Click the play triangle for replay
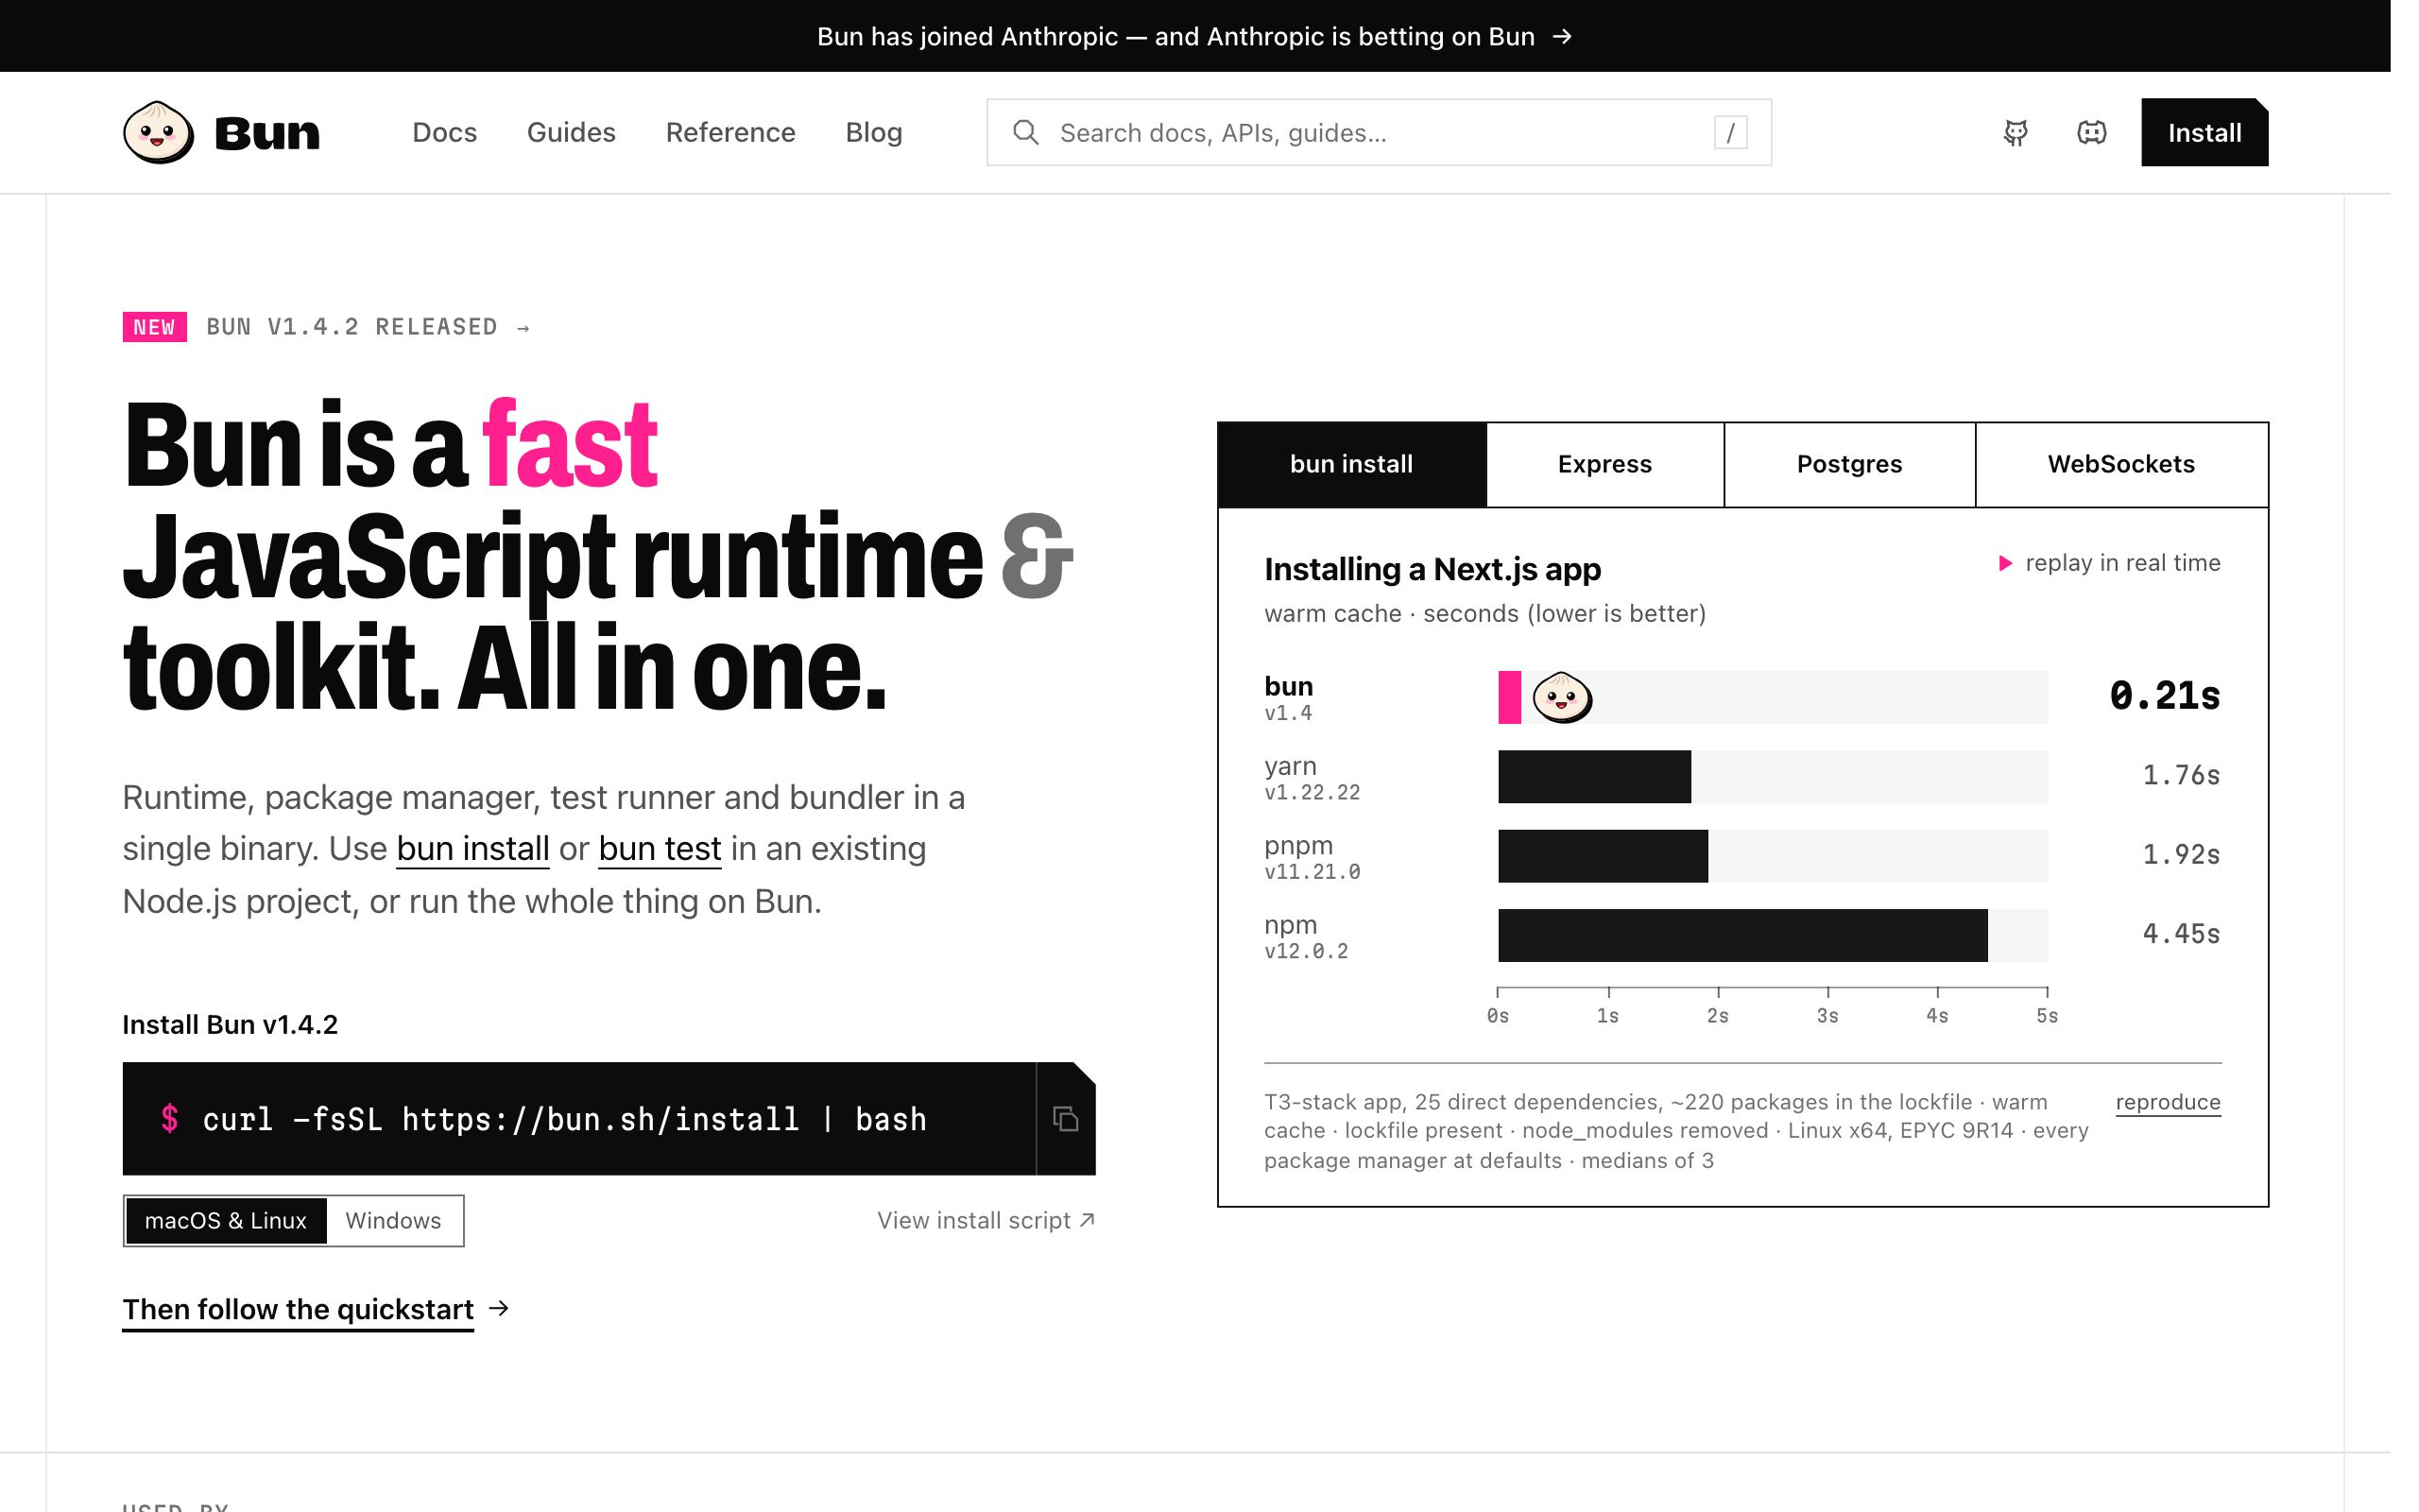Image resolution: width=2419 pixels, height=1512 pixels. click(x=2004, y=563)
